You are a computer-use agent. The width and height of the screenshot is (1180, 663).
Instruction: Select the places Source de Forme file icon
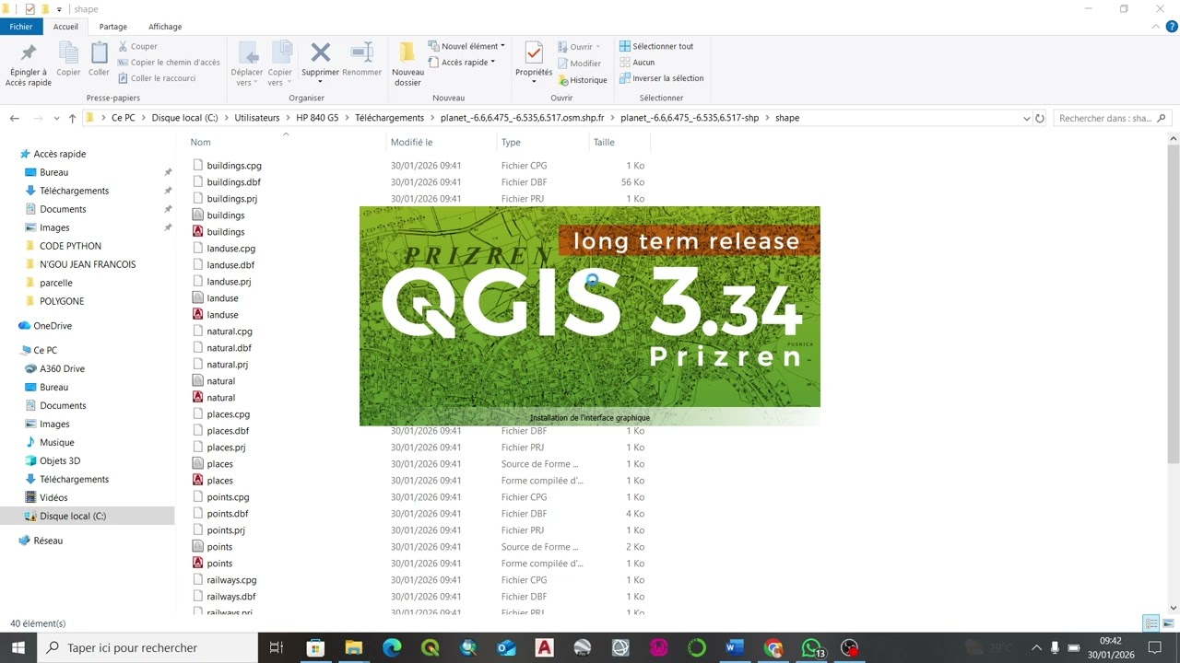pyautogui.click(x=197, y=464)
